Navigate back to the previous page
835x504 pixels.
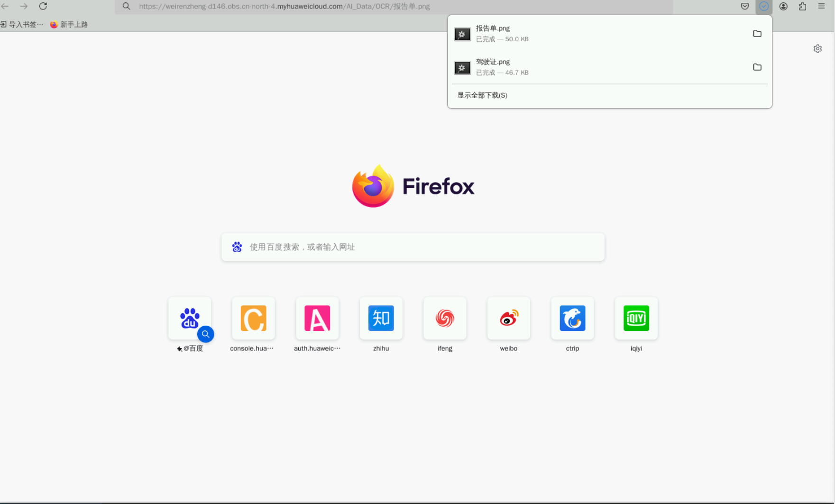[x=5, y=6]
